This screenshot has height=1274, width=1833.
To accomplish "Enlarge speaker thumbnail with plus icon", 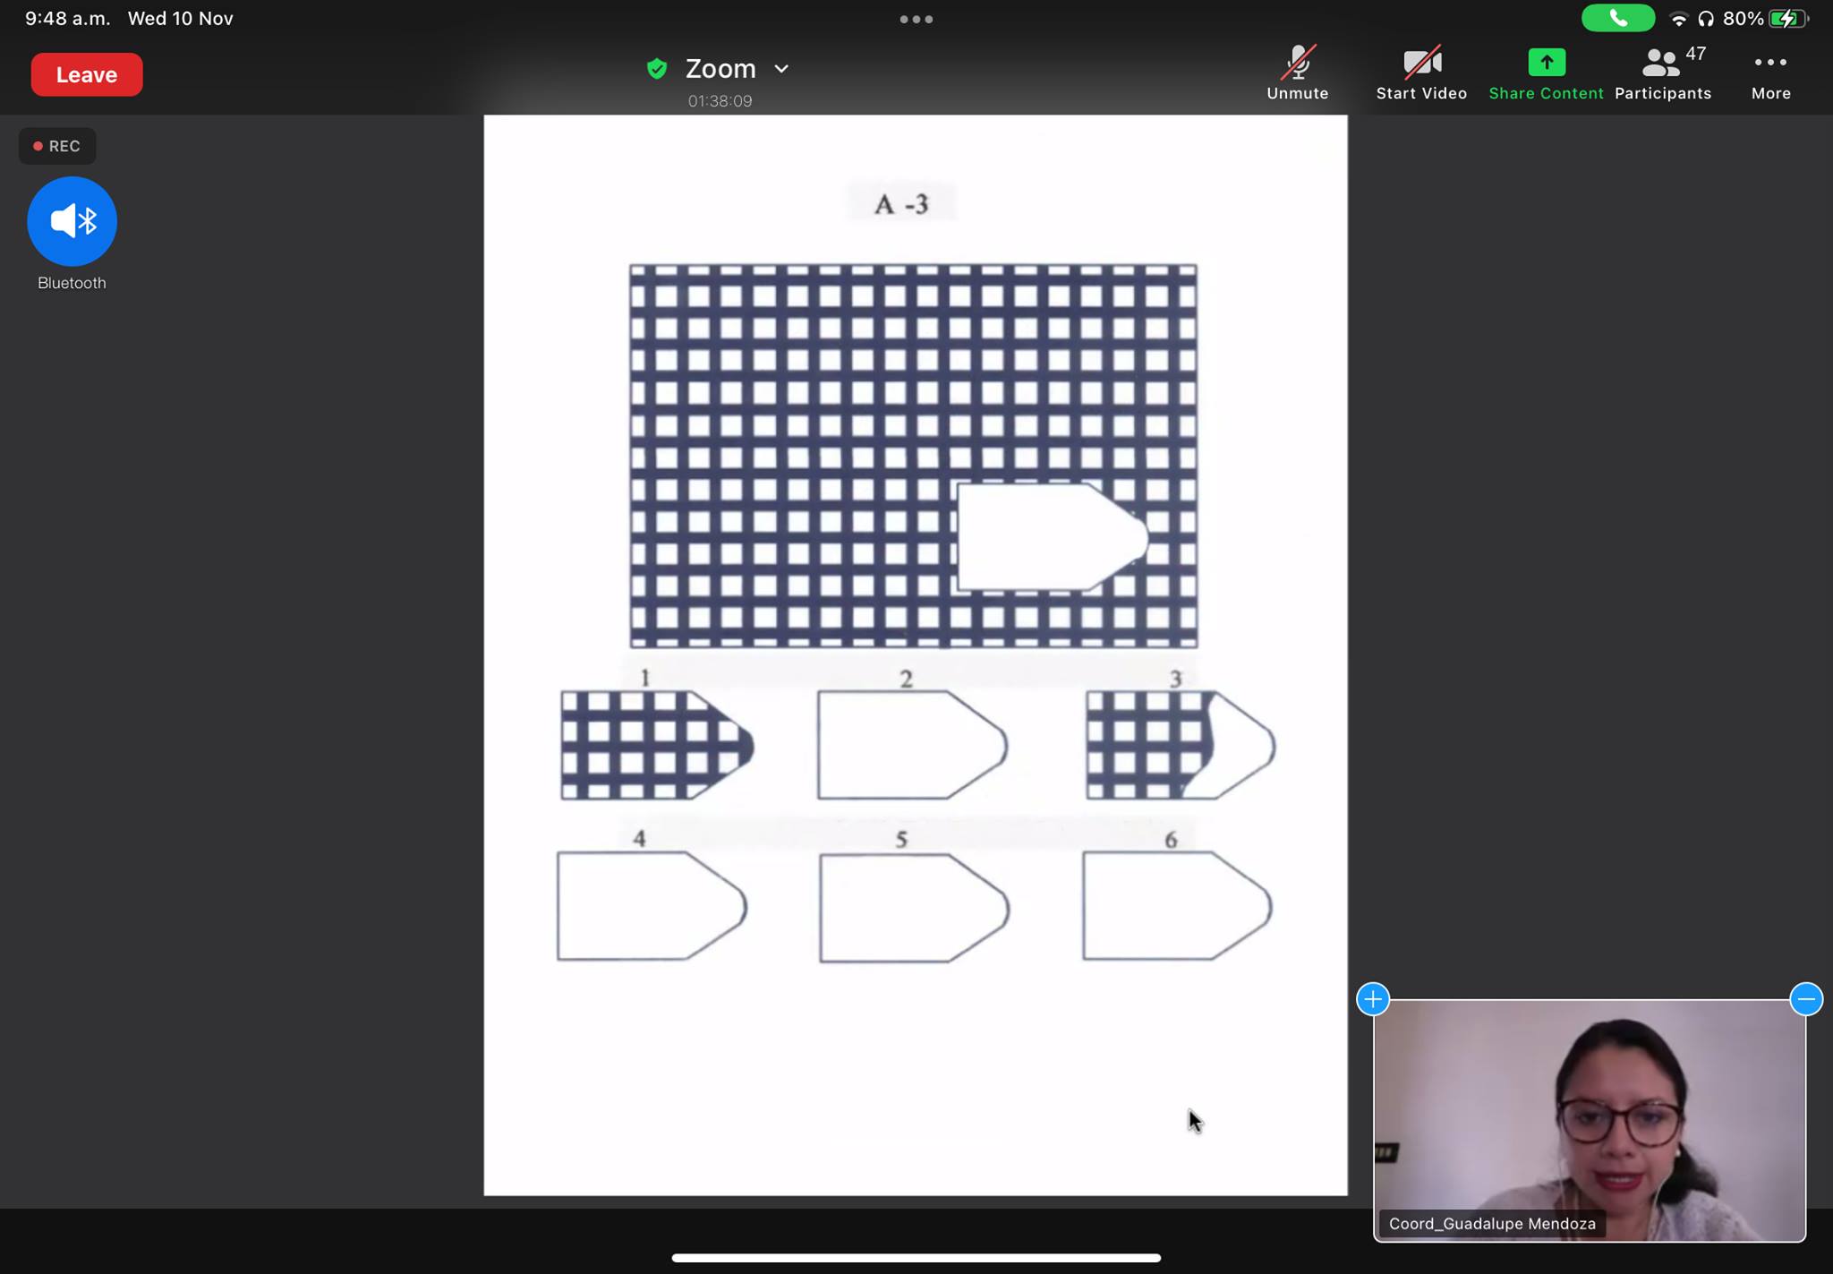I will coord(1373,998).
